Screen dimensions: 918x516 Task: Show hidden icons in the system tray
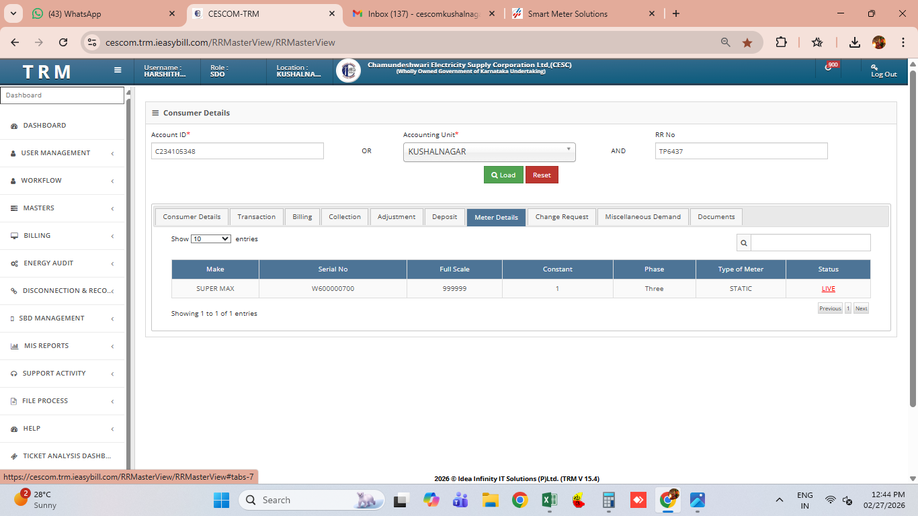(x=780, y=500)
